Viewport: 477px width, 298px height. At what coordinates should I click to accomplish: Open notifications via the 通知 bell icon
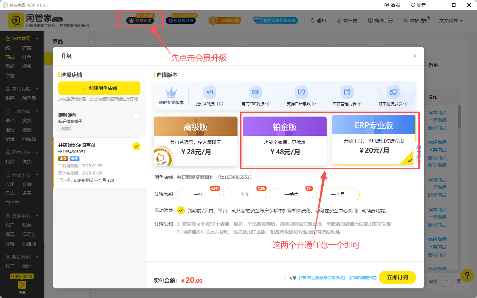313,20
